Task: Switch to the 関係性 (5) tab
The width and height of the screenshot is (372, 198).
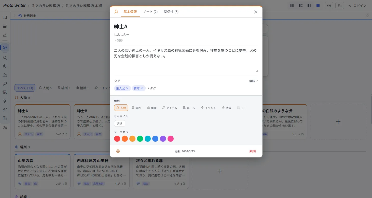Action: point(171,12)
